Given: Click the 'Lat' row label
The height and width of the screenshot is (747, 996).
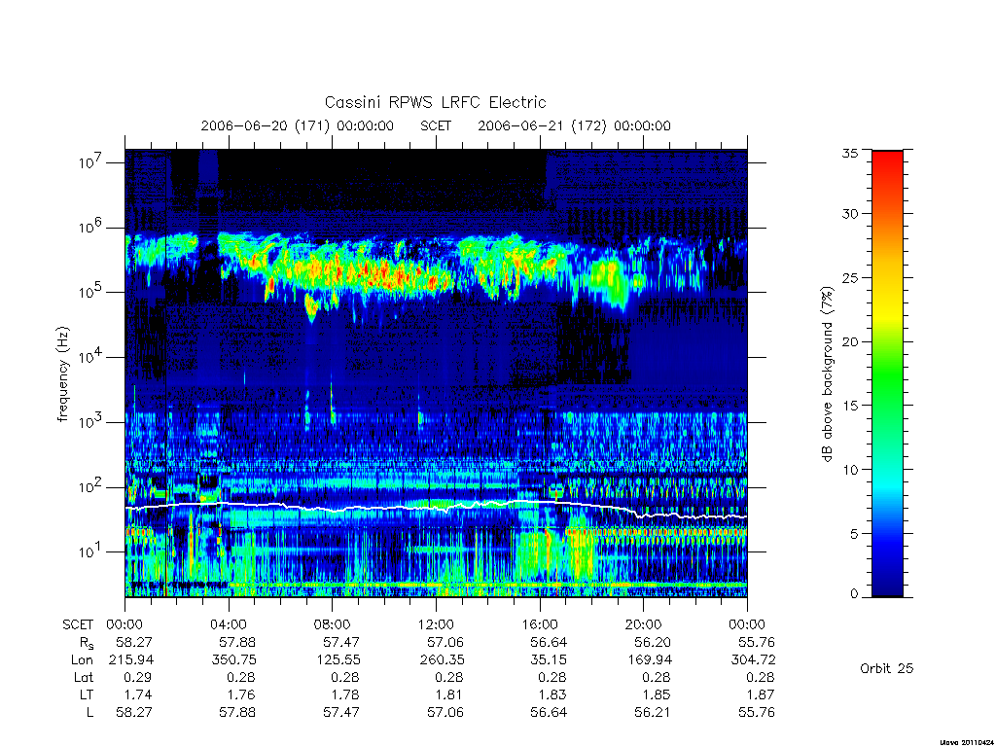Looking at the screenshot, I should [84, 677].
